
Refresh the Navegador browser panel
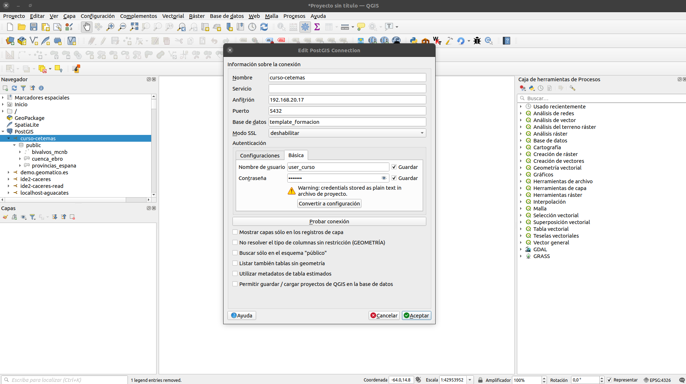tap(14, 88)
